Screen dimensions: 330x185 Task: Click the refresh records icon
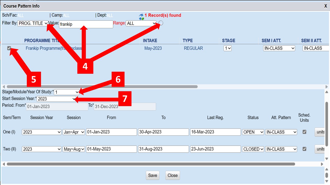(x=141, y=17)
